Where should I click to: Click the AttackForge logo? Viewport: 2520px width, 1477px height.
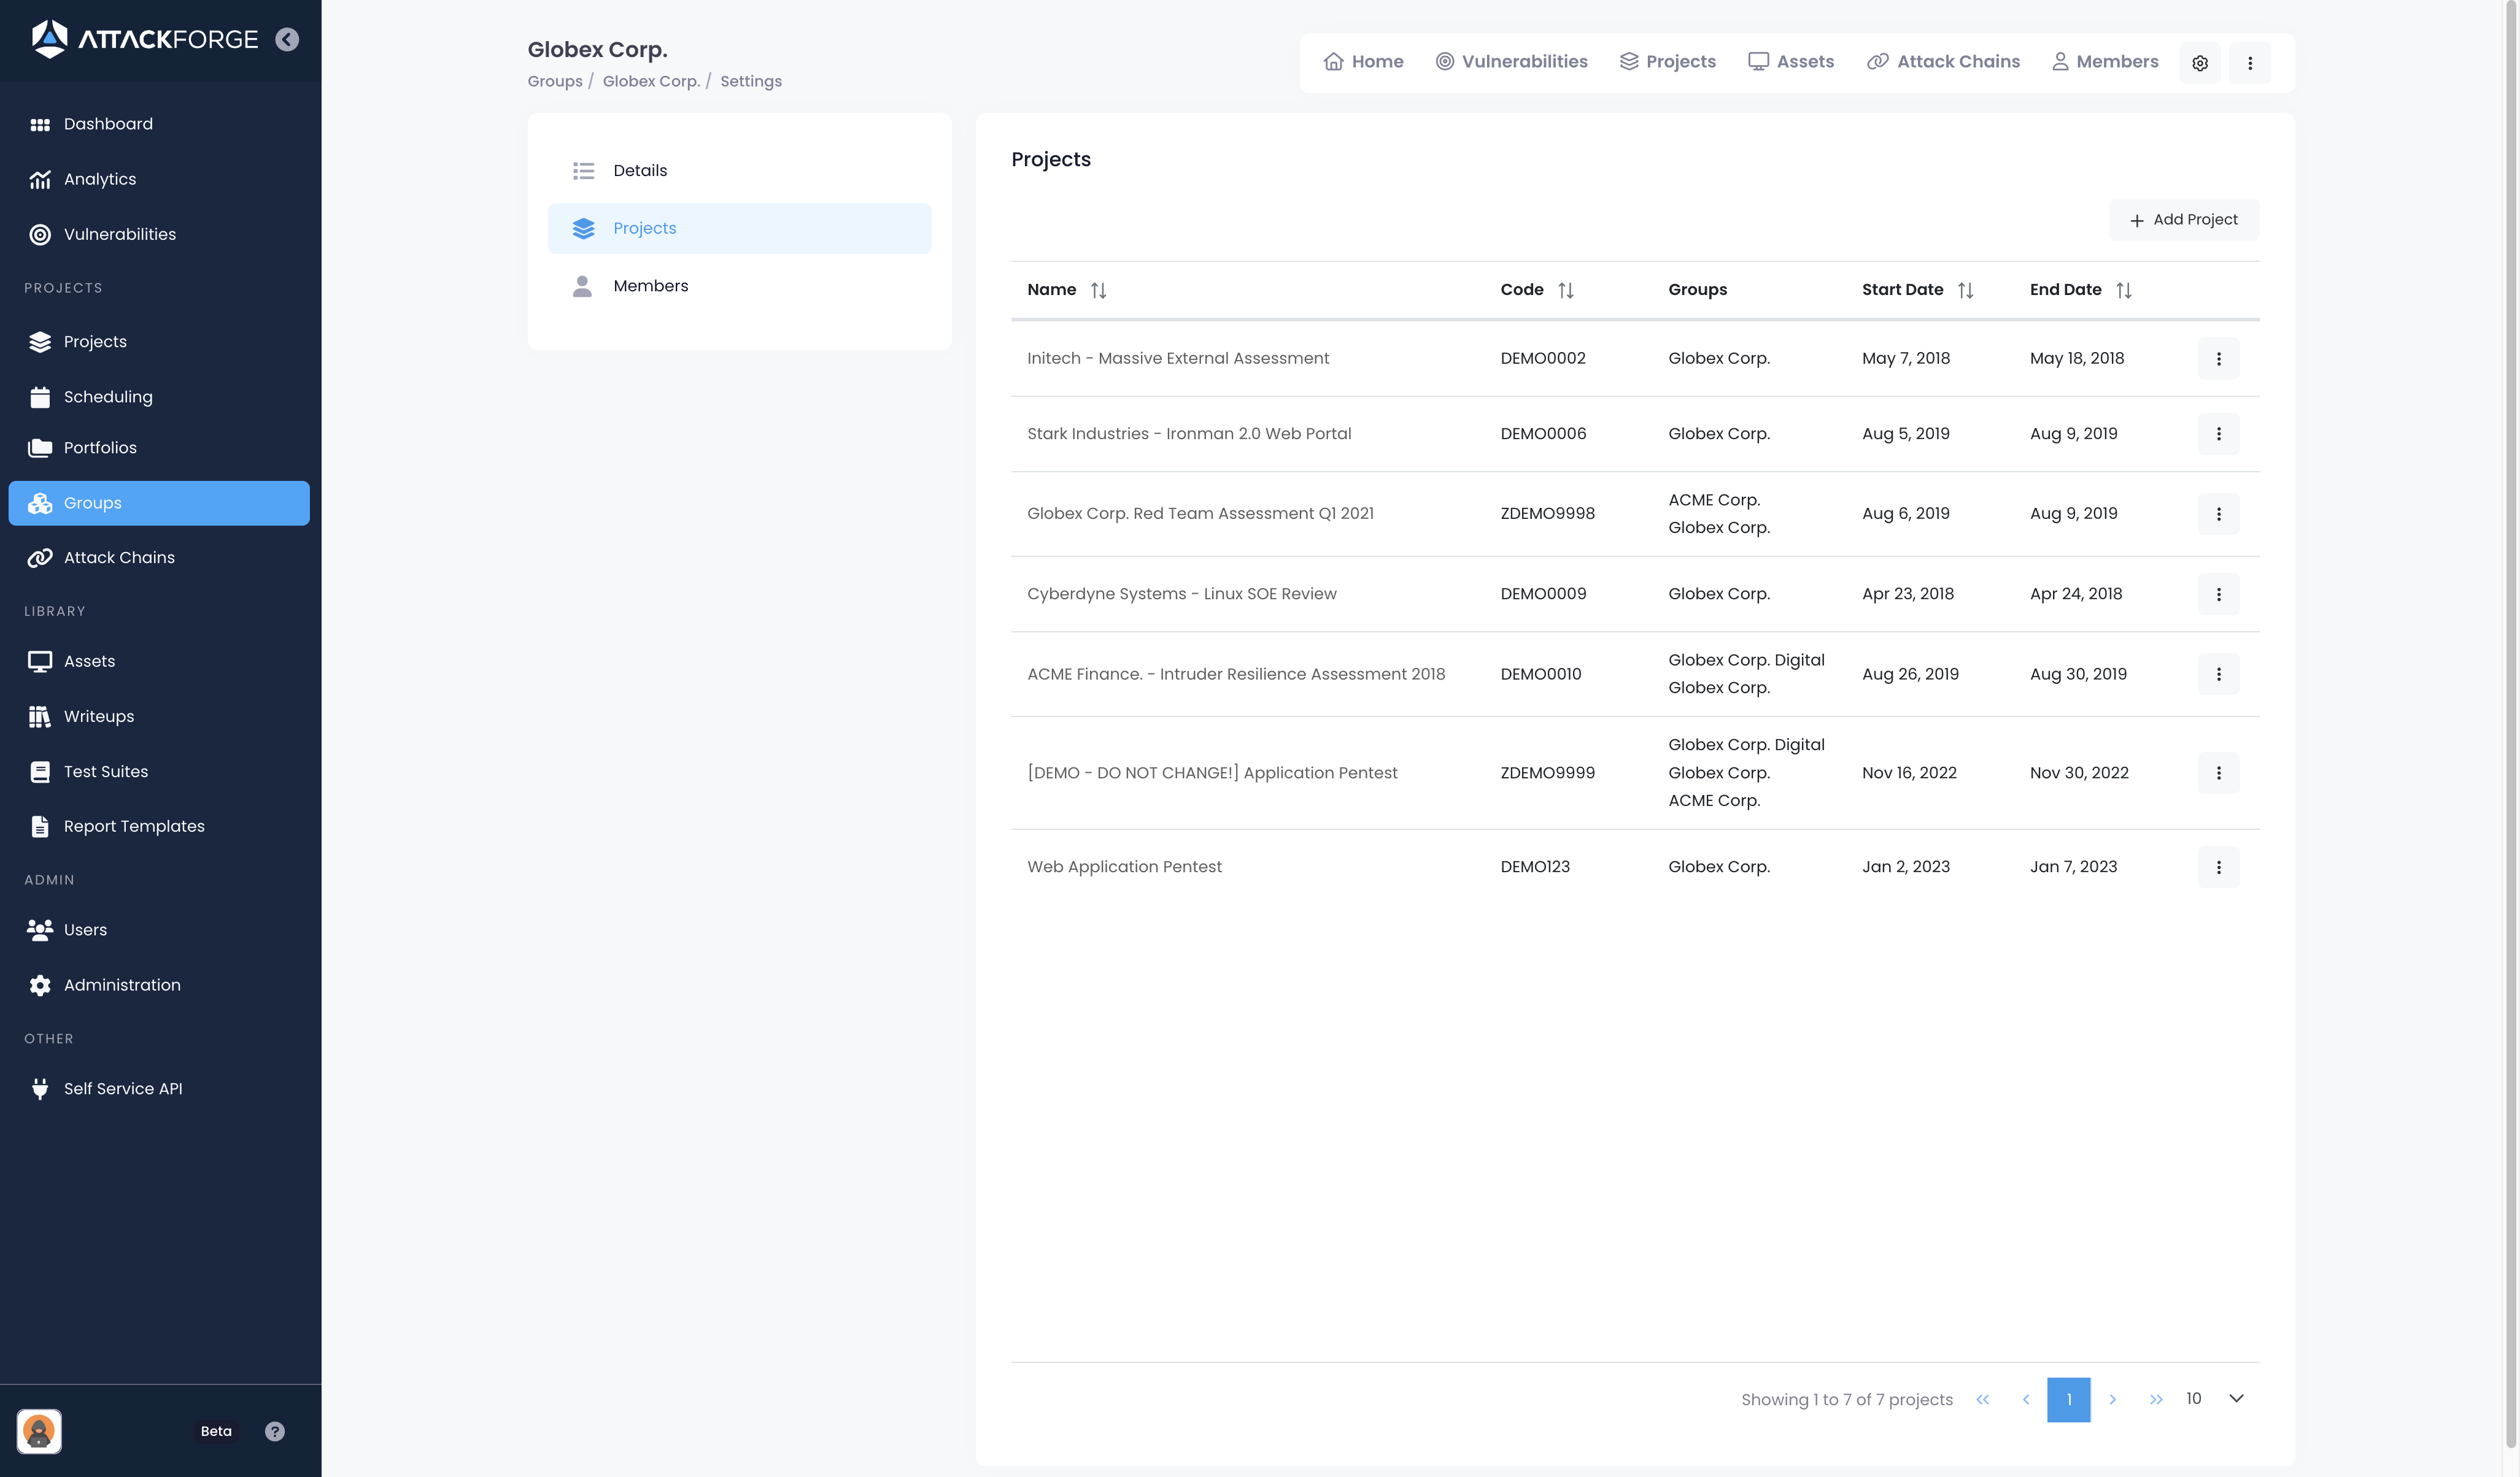[x=144, y=39]
